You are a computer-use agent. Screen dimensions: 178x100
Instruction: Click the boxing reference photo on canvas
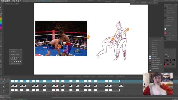[61, 38]
